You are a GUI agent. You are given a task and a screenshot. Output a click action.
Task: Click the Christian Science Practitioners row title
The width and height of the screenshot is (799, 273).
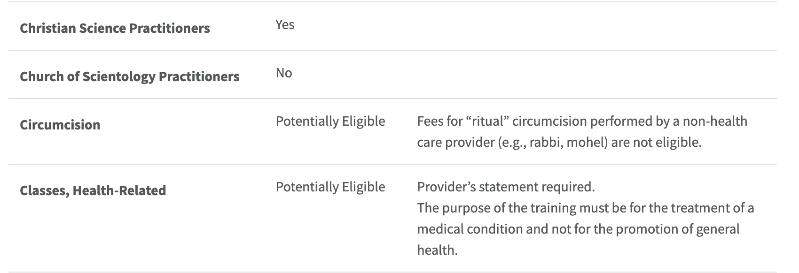115,28
